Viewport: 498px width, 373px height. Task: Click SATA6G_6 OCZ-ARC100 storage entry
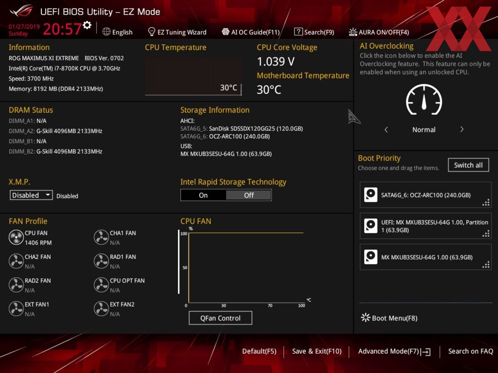tap(225, 136)
